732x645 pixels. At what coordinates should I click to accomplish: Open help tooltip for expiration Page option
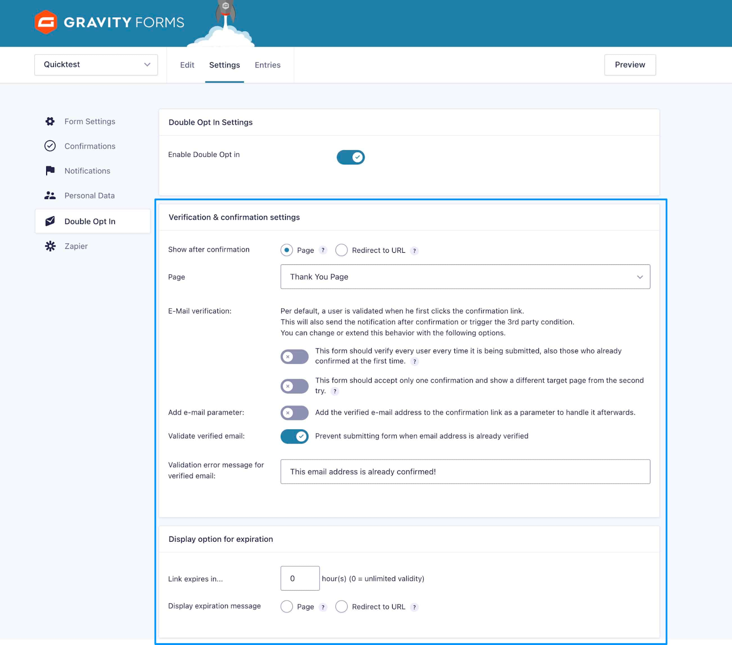[x=323, y=607]
